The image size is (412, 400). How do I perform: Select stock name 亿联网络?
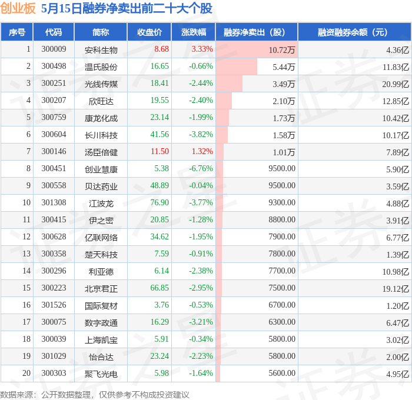point(101,238)
